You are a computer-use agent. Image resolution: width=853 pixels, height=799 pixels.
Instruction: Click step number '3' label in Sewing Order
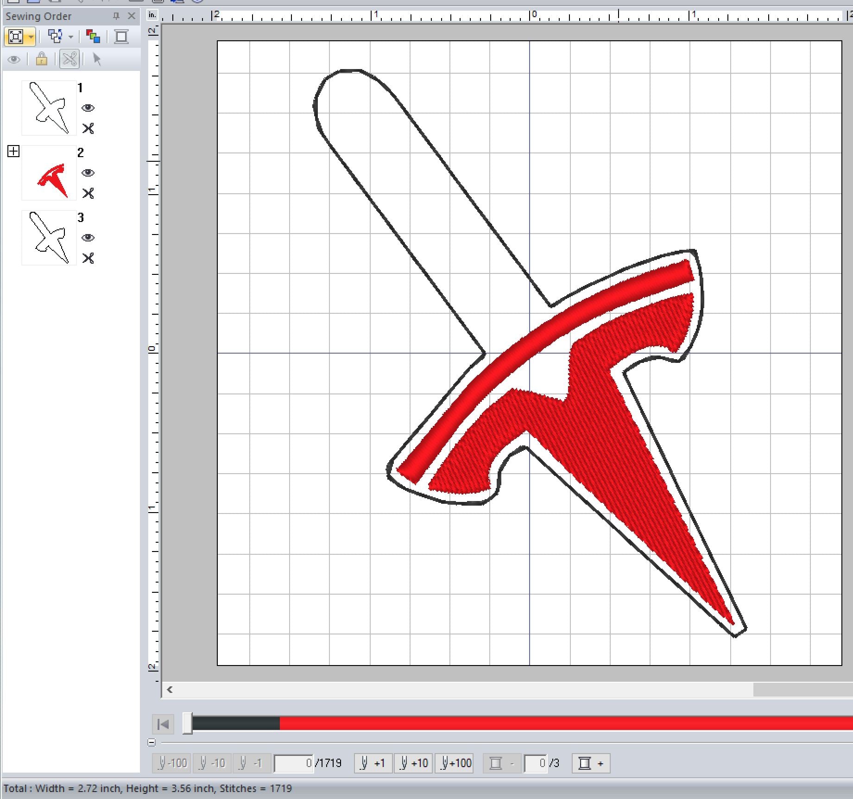tap(81, 217)
